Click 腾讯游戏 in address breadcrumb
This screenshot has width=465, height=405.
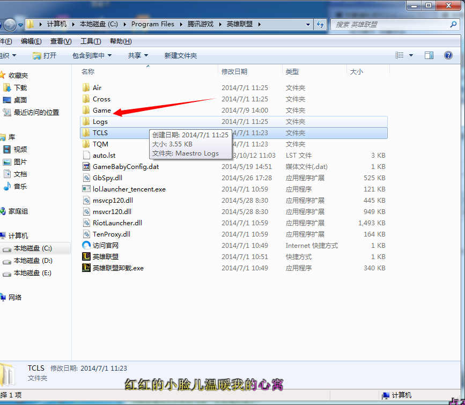point(201,24)
